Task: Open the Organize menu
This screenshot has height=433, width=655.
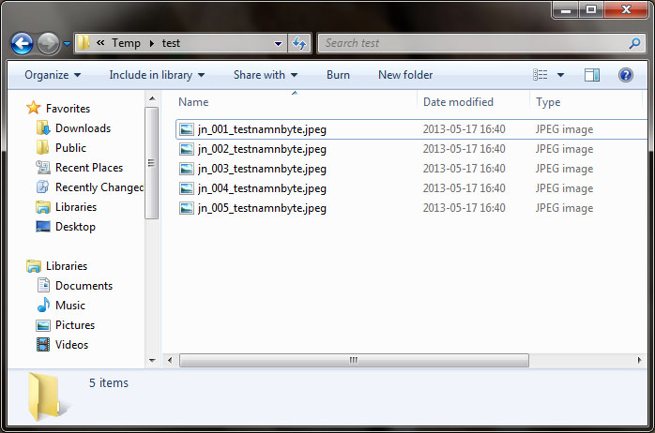Action: (x=53, y=75)
